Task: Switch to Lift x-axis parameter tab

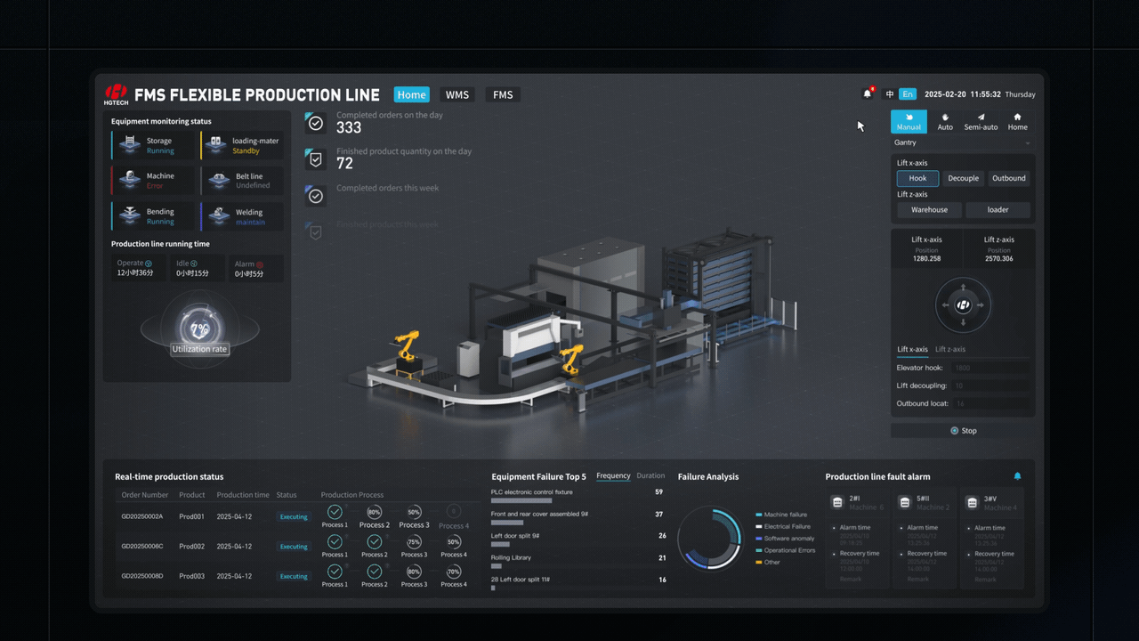Action: coord(912,349)
